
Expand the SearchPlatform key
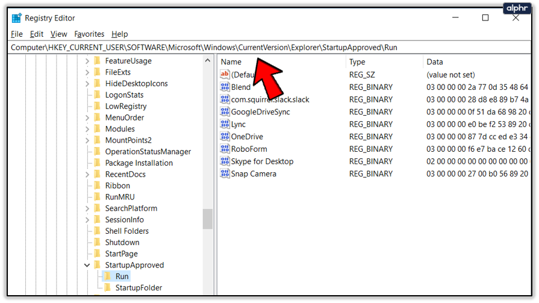[x=87, y=208]
